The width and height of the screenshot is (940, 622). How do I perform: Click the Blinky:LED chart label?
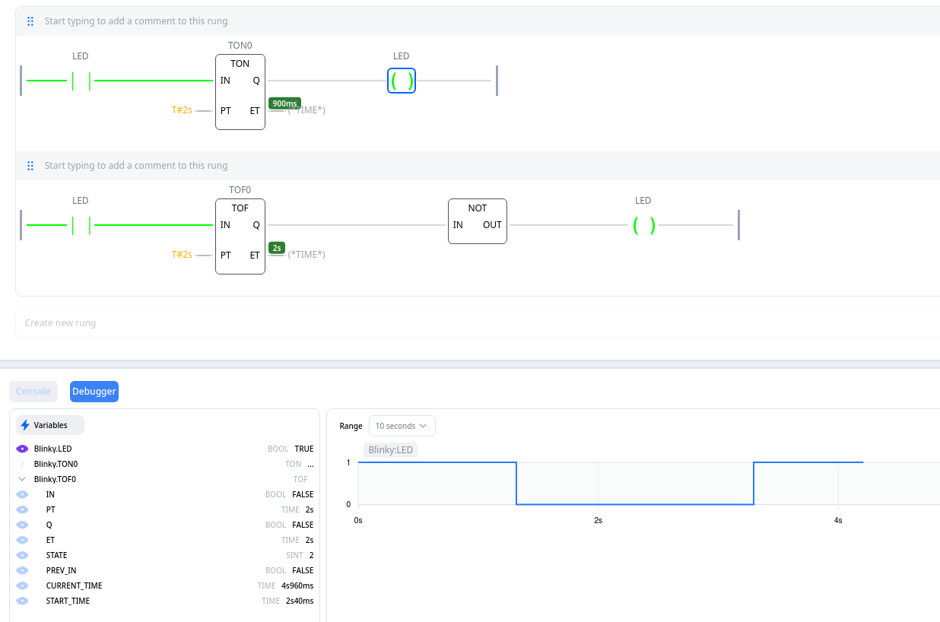click(x=390, y=450)
